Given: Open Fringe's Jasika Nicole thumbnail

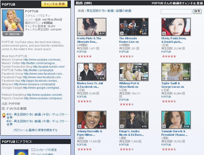Looking at the screenshot, I should [134, 120].
